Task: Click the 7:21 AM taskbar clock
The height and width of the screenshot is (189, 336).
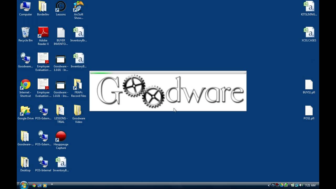Action: 310,185
